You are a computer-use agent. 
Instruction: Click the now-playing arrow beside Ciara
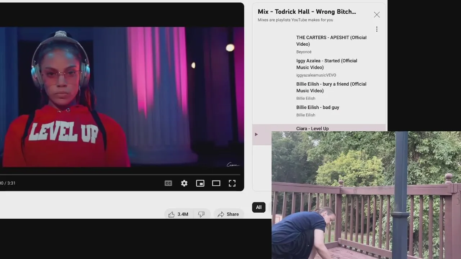coord(256,135)
